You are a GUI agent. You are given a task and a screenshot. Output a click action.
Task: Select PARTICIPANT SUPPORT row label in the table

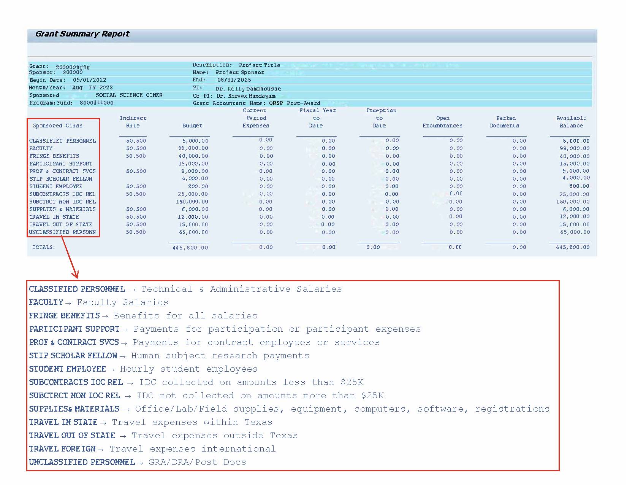(x=61, y=164)
